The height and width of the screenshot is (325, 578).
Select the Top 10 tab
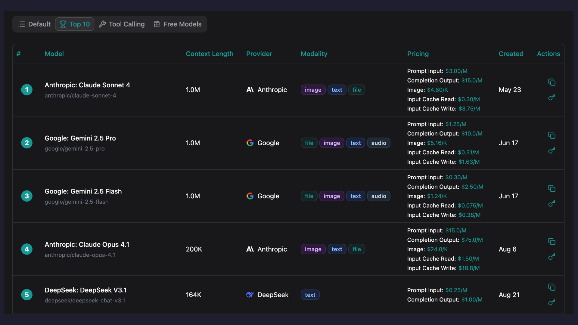(75, 24)
